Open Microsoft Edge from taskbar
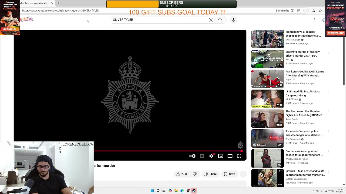This screenshot has height=194, width=346. pos(182,191)
